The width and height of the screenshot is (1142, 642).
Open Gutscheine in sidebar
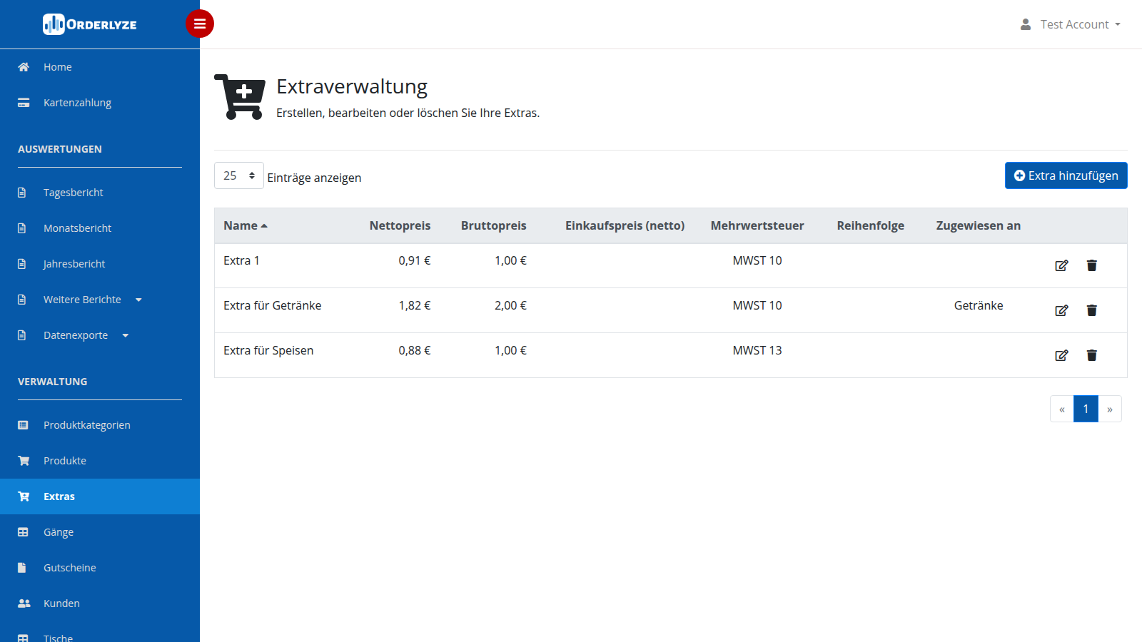coord(100,568)
